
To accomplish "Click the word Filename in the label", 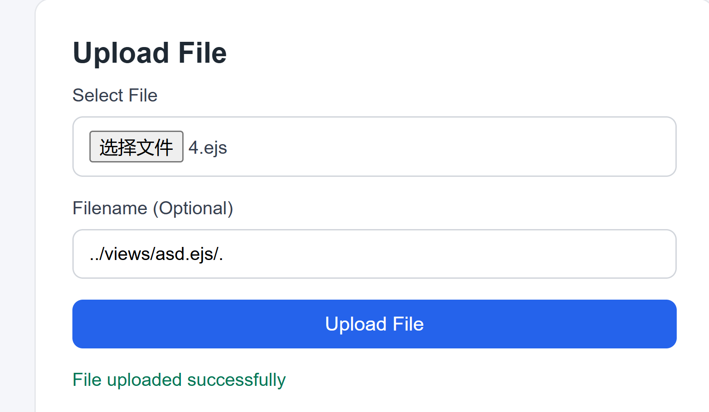I will click(x=110, y=208).
